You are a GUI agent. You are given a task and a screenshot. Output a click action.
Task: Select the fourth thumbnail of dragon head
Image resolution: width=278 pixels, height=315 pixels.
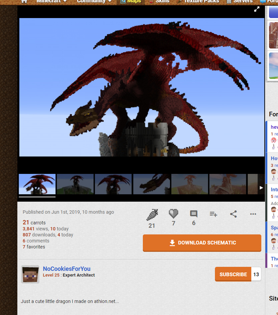click(x=152, y=184)
